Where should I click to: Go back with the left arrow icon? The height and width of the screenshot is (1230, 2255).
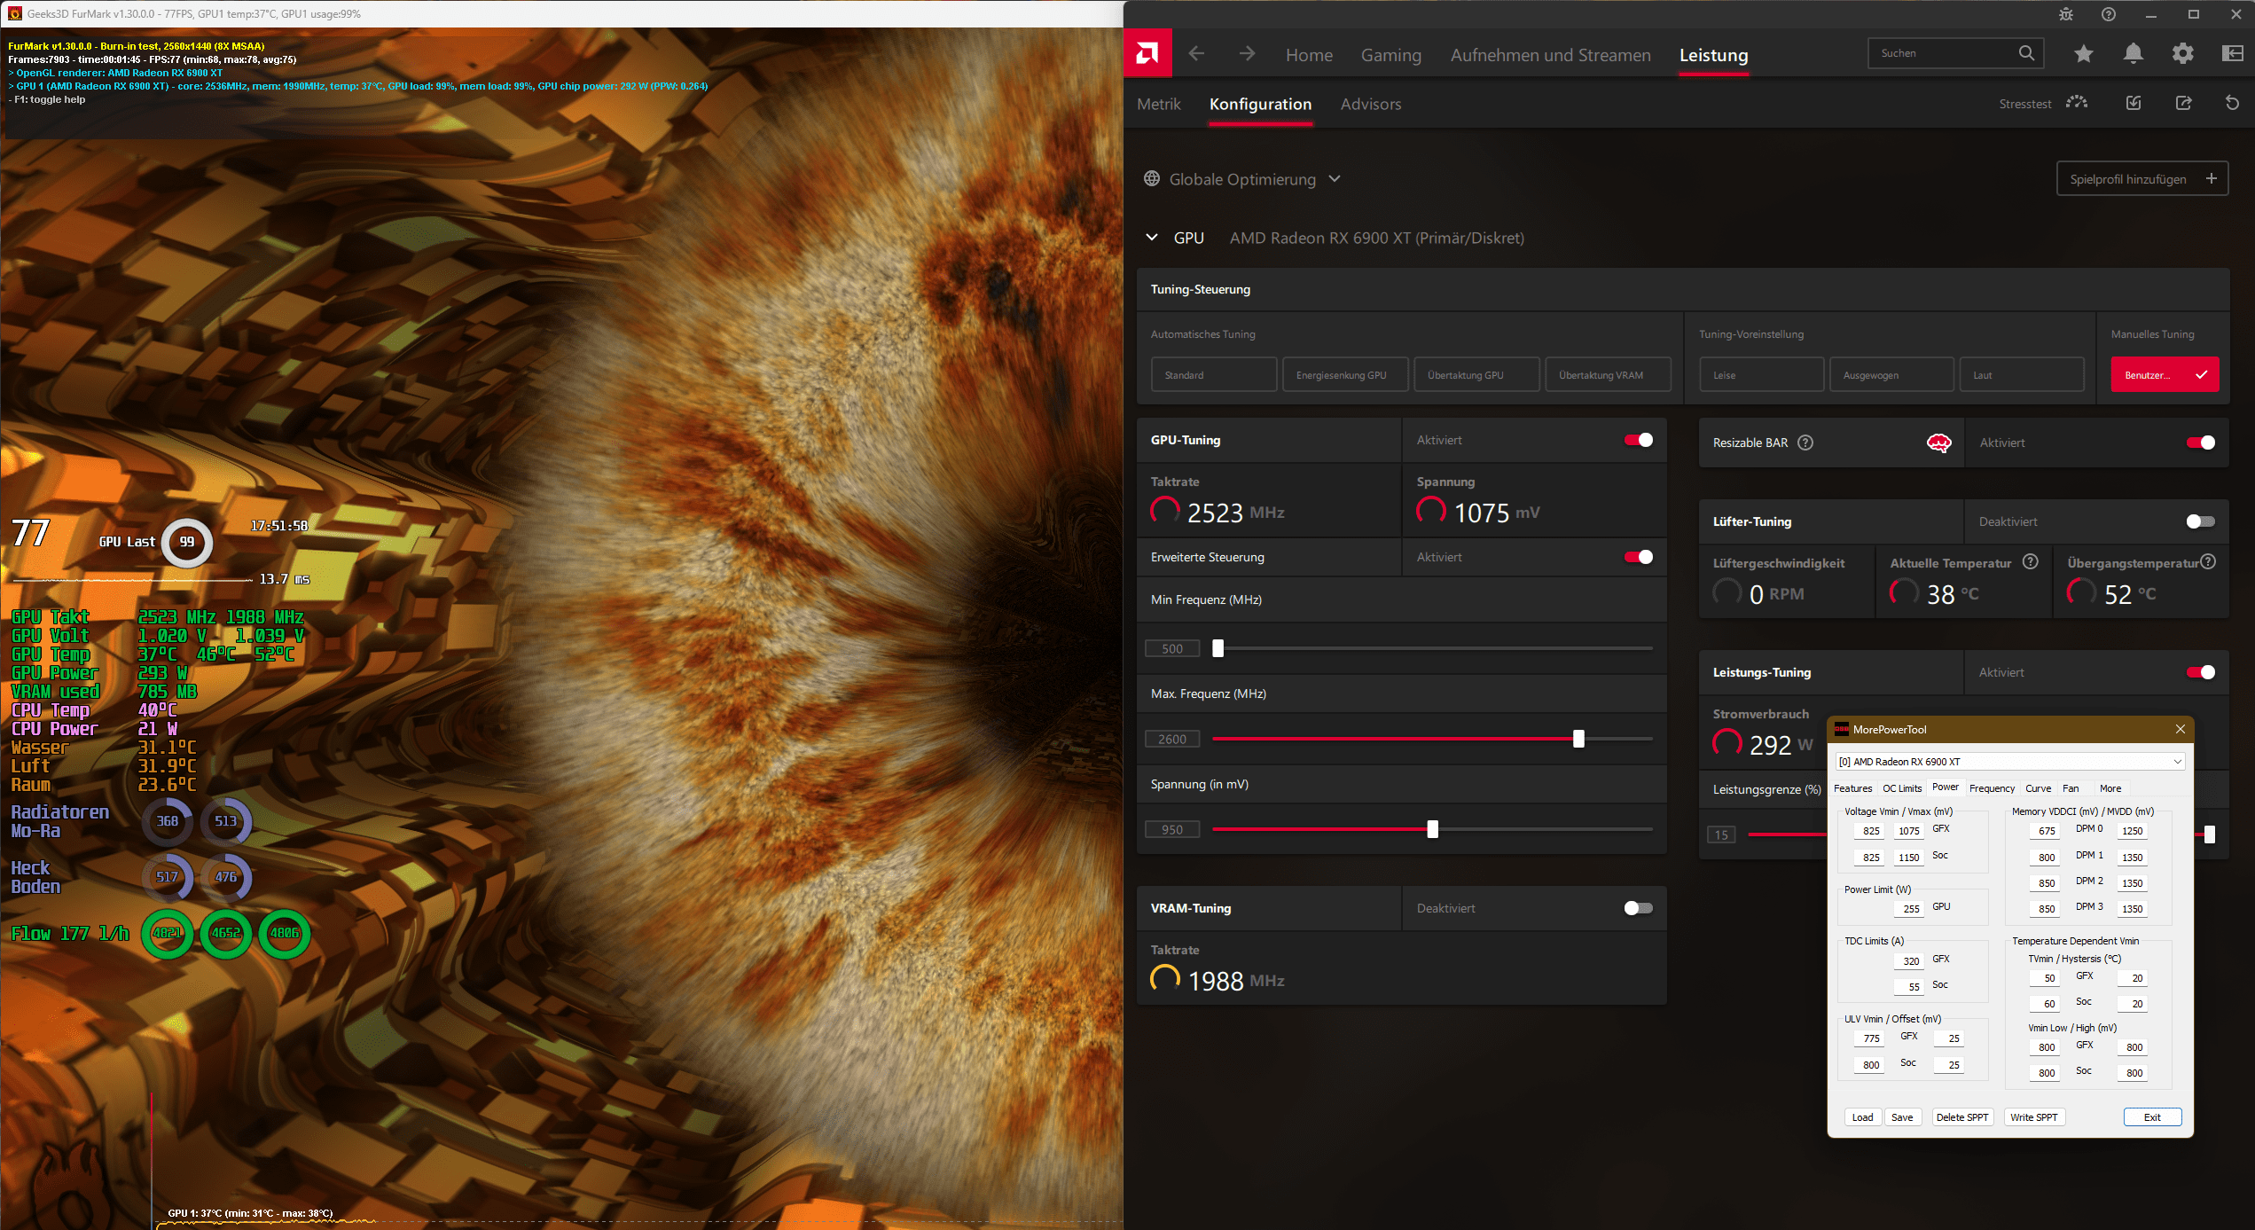point(1196,54)
